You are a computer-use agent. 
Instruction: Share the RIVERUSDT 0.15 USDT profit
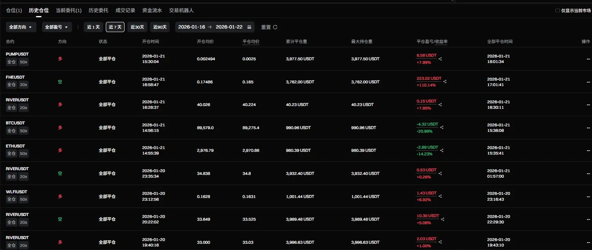[x=440, y=104]
